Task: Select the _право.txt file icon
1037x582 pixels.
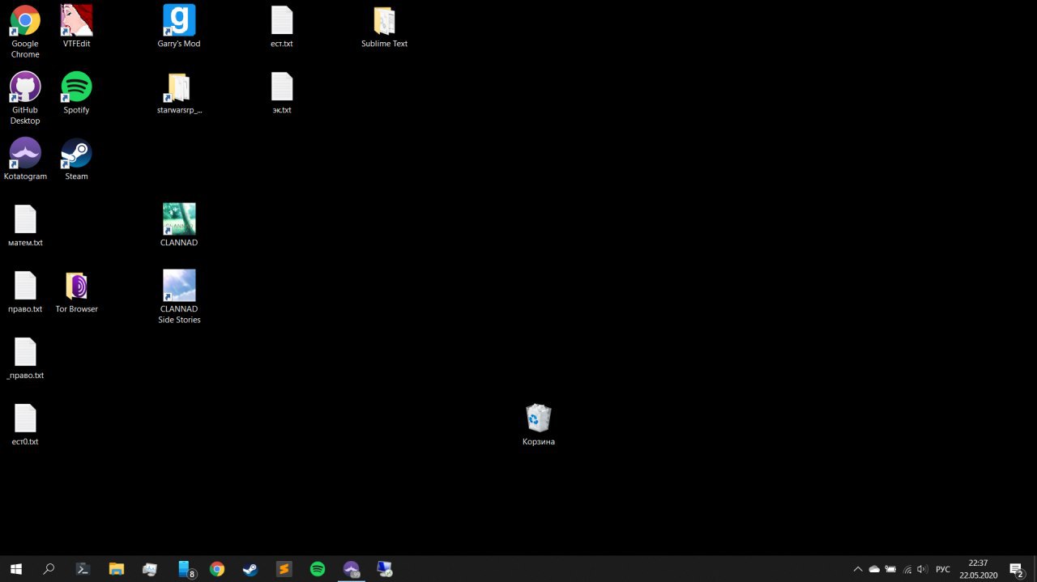Action: (25, 358)
